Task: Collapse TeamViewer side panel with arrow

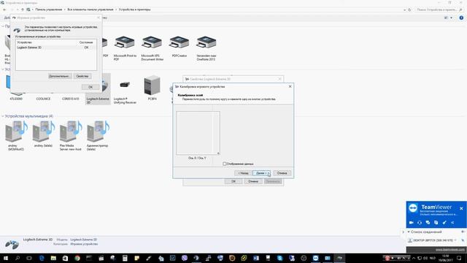Action: coord(404,232)
